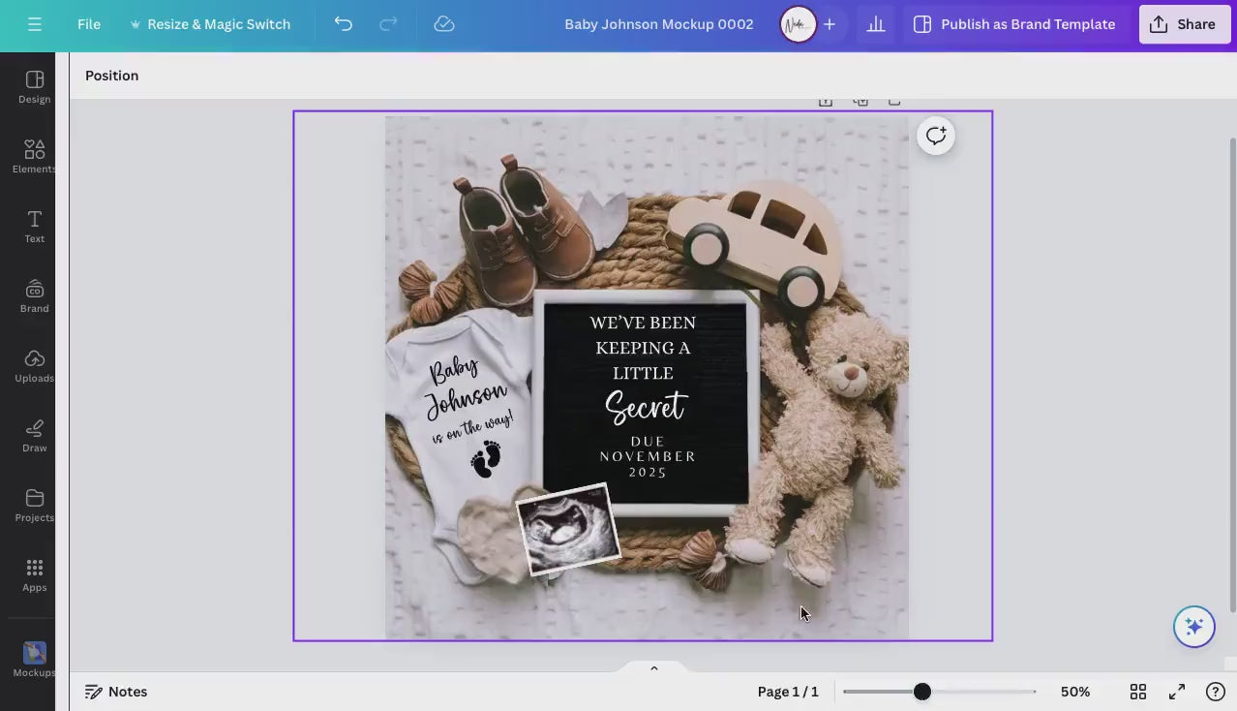Open the Mockups app in sidebar

tap(34, 660)
